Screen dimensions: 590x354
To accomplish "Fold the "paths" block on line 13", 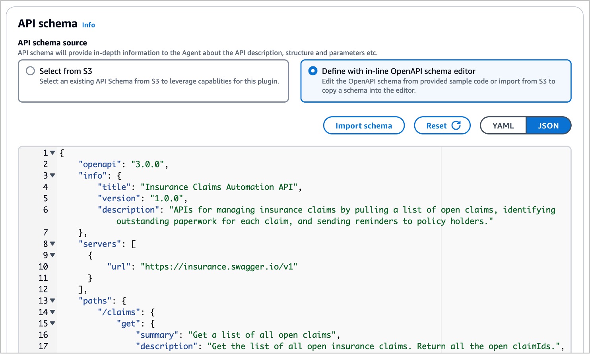I will pyautogui.click(x=52, y=301).
